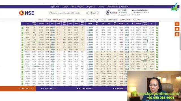Toggle put-side checkbox in 46,700 strike row
181x101 pixels.
click(x=157, y=52)
